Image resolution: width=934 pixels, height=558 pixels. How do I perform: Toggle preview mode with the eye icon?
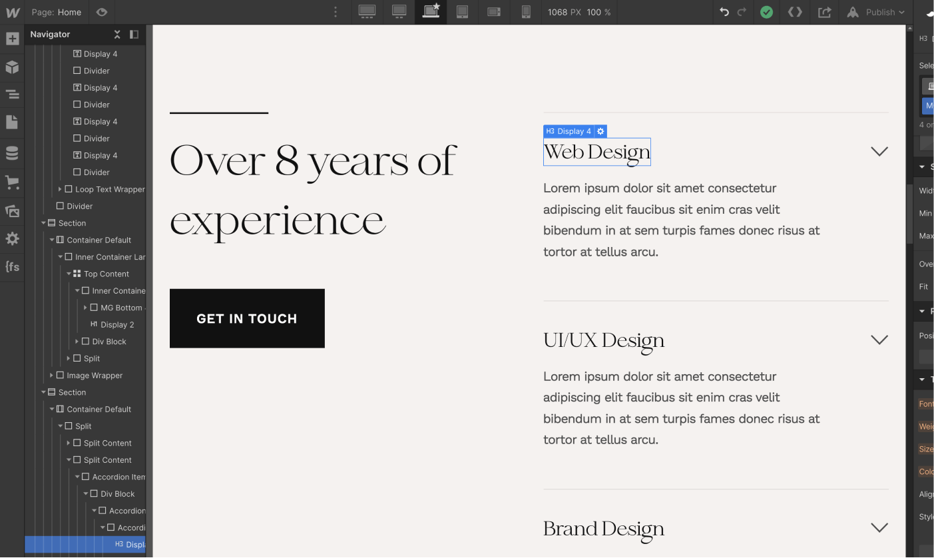[x=101, y=12]
